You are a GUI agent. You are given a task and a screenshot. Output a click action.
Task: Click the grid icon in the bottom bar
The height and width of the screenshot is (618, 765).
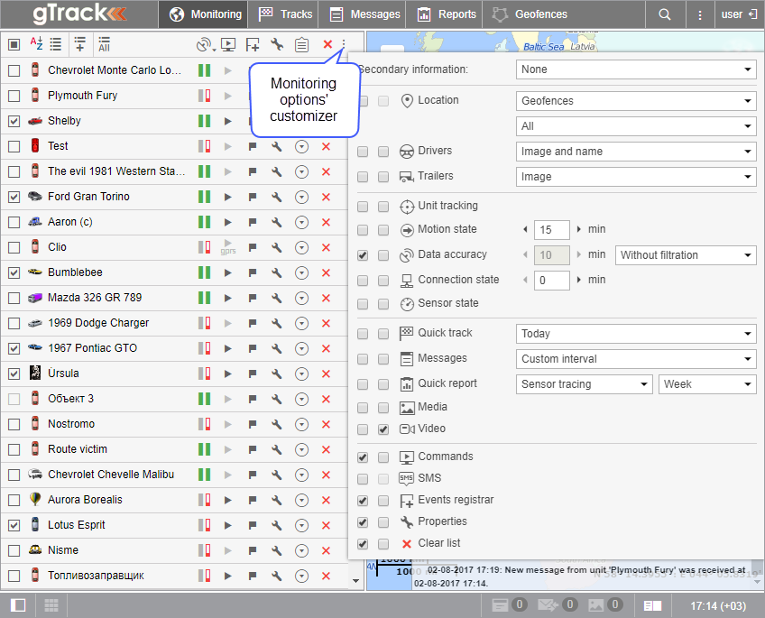pyautogui.click(x=51, y=605)
